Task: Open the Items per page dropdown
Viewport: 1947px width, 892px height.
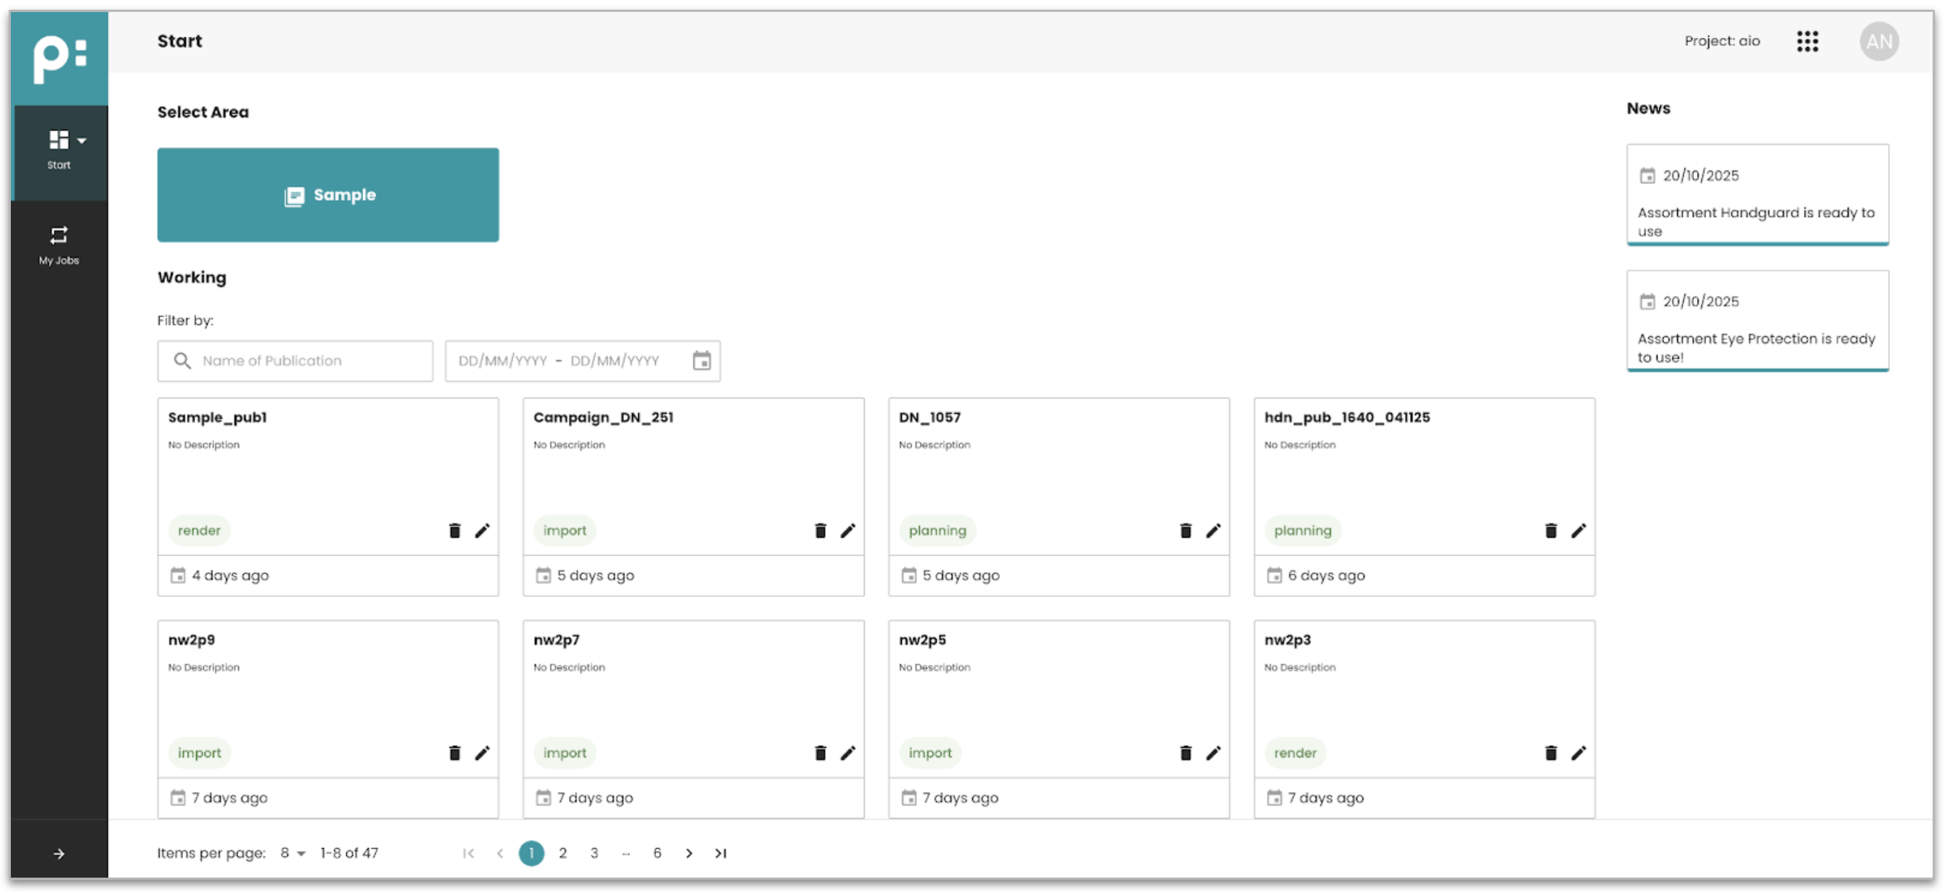Action: coord(293,853)
